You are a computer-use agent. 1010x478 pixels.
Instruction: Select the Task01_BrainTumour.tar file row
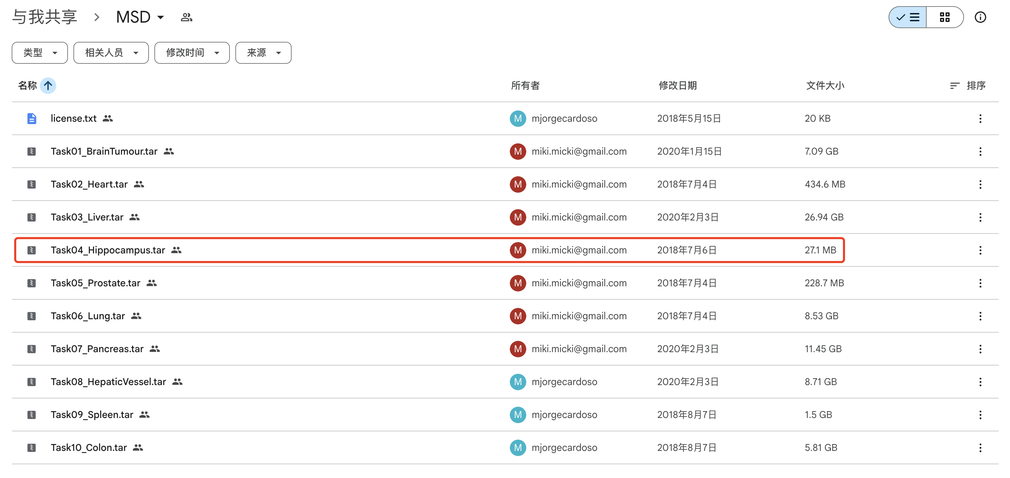pyautogui.click(x=104, y=151)
